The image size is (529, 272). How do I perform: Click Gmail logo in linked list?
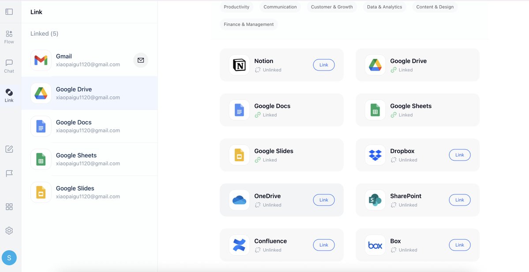click(x=41, y=60)
